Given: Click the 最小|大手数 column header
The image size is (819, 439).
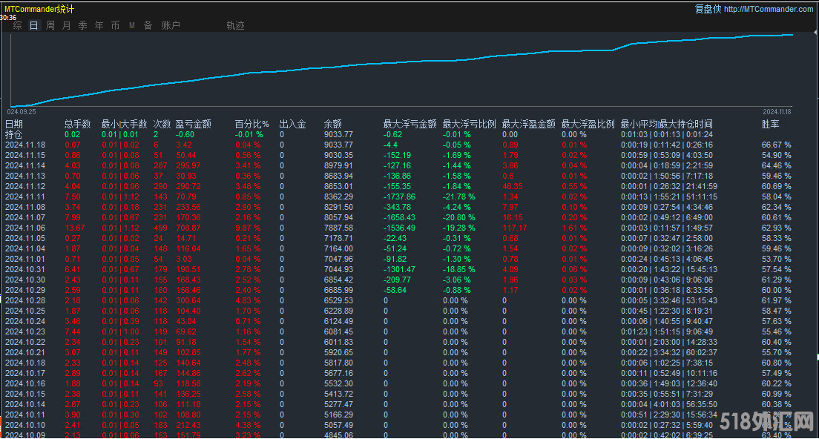Looking at the screenshot, I should point(125,124).
